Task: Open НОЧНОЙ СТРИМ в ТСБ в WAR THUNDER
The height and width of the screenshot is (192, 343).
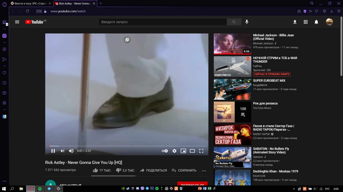Action: coord(275,60)
